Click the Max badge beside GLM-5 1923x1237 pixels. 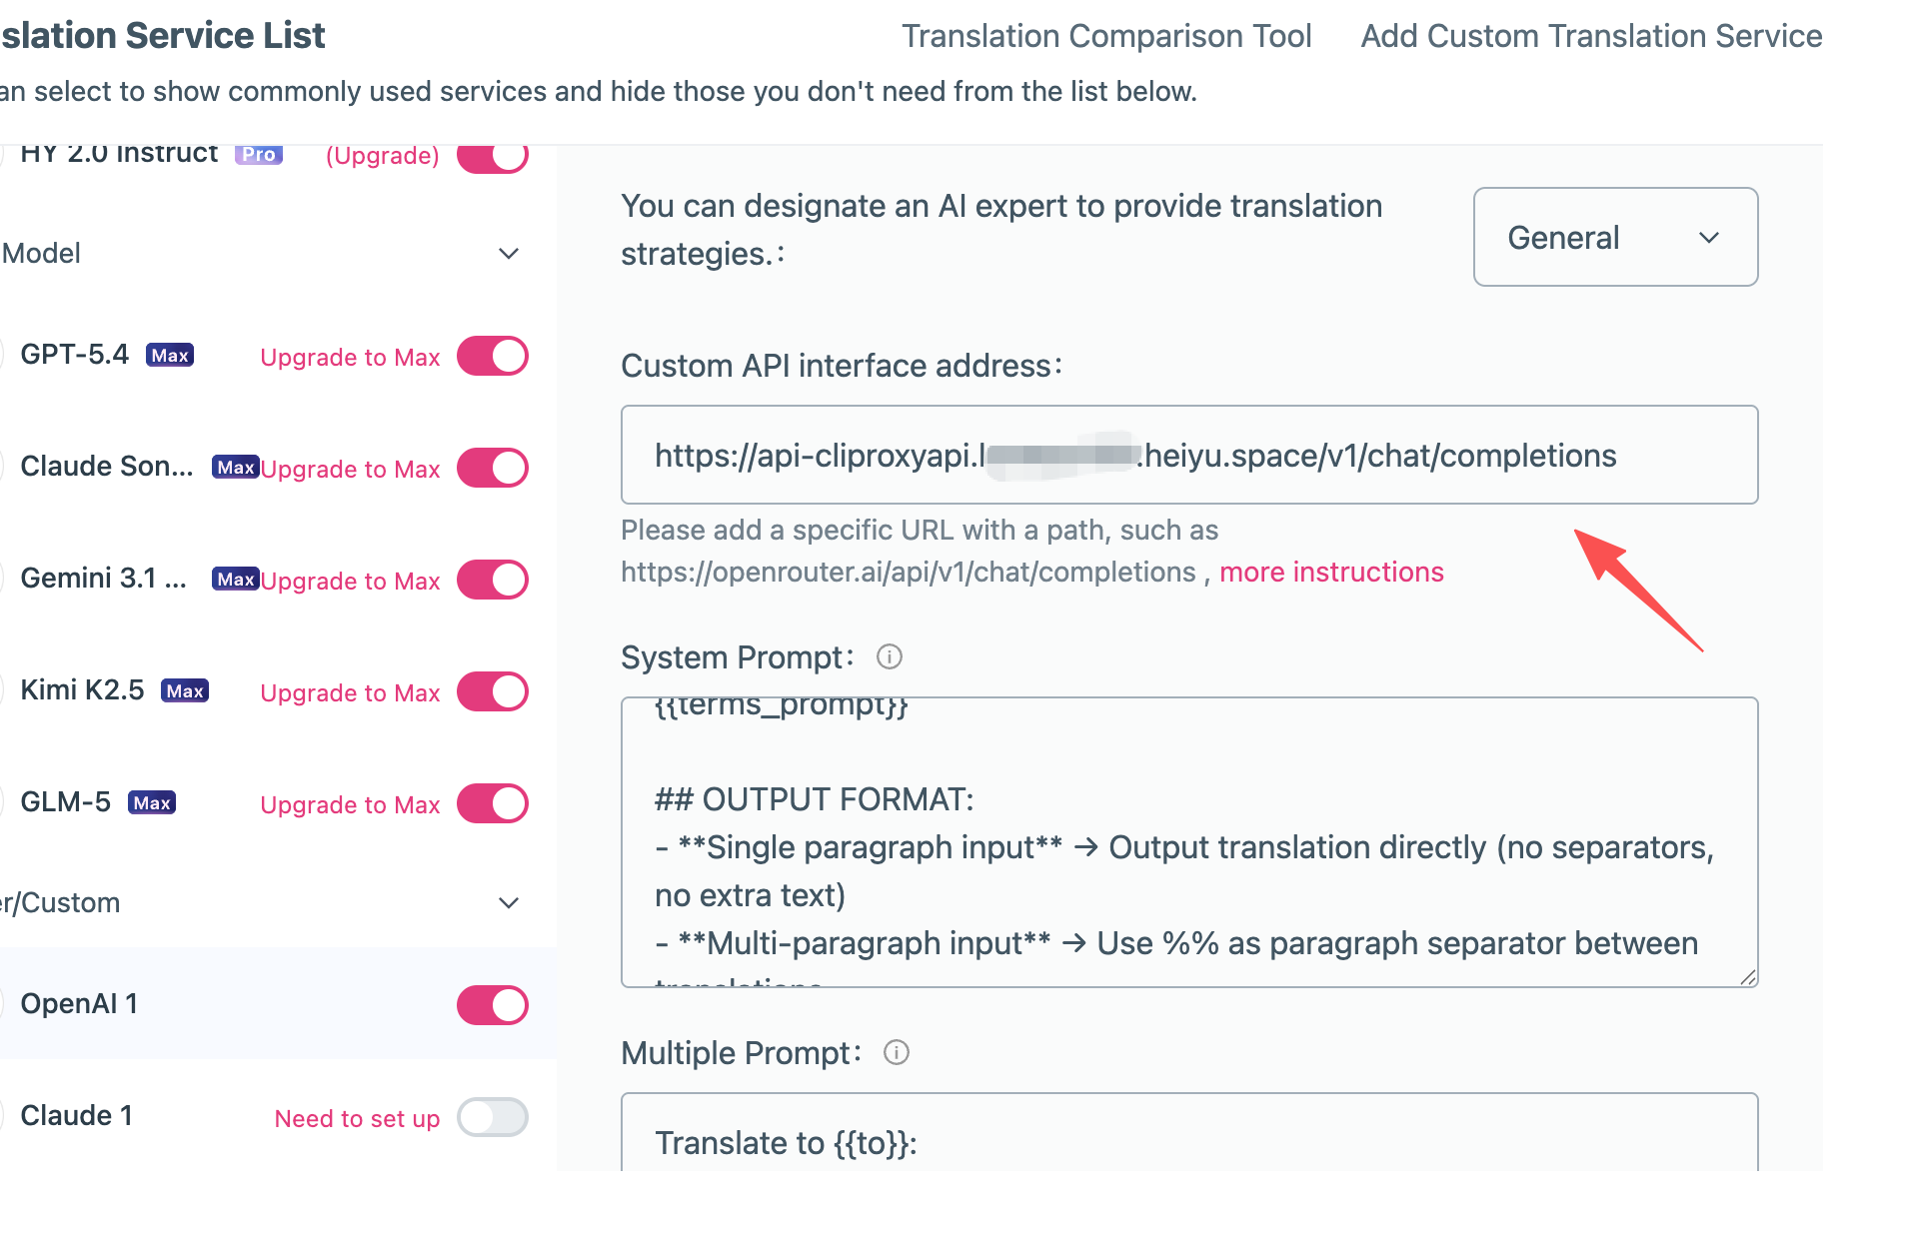tap(152, 803)
